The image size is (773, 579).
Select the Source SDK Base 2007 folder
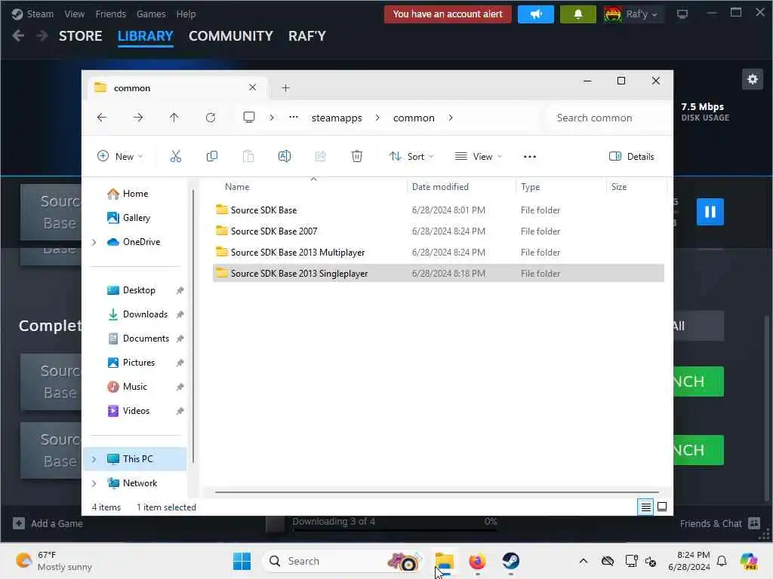(439, 231)
